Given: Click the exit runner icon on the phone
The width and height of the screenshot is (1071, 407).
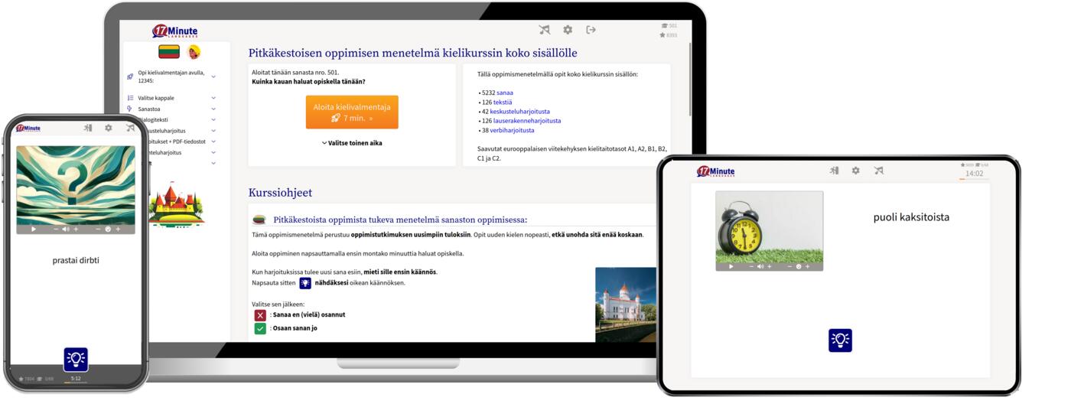Looking at the screenshot, I should pos(88,129).
